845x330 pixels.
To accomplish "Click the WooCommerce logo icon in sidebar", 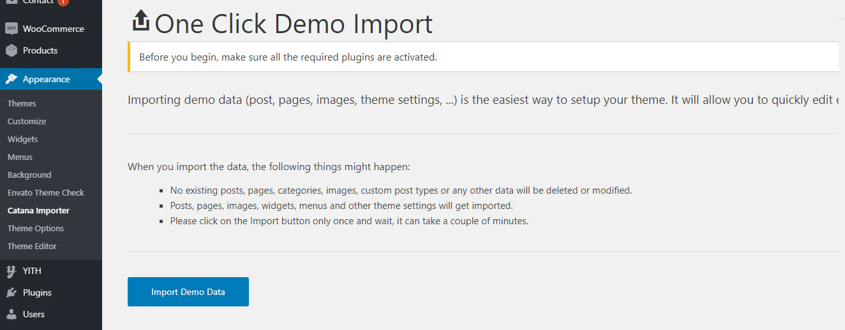I will click(x=11, y=29).
